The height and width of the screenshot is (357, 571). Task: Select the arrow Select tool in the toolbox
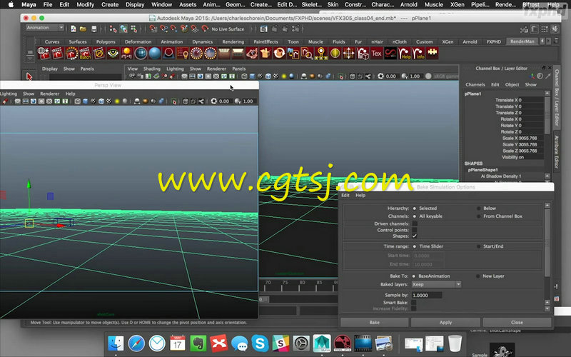point(29,76)
